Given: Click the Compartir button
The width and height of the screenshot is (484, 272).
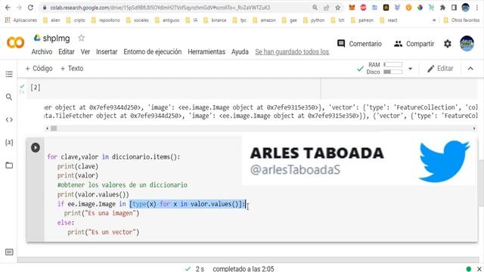Looking at the screenshot, I should tap(414, 44).
